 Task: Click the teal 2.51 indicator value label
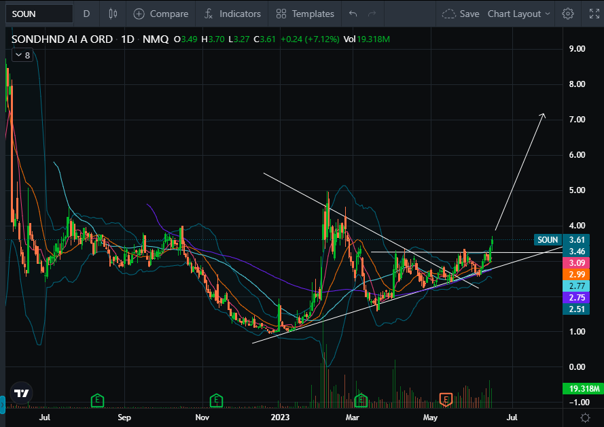point(576,309)
